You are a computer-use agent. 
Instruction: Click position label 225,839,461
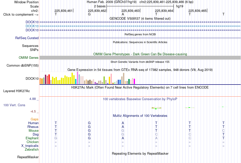63,11
